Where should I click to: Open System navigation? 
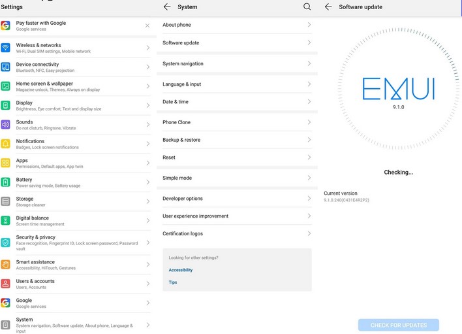[x=237, y=63]
